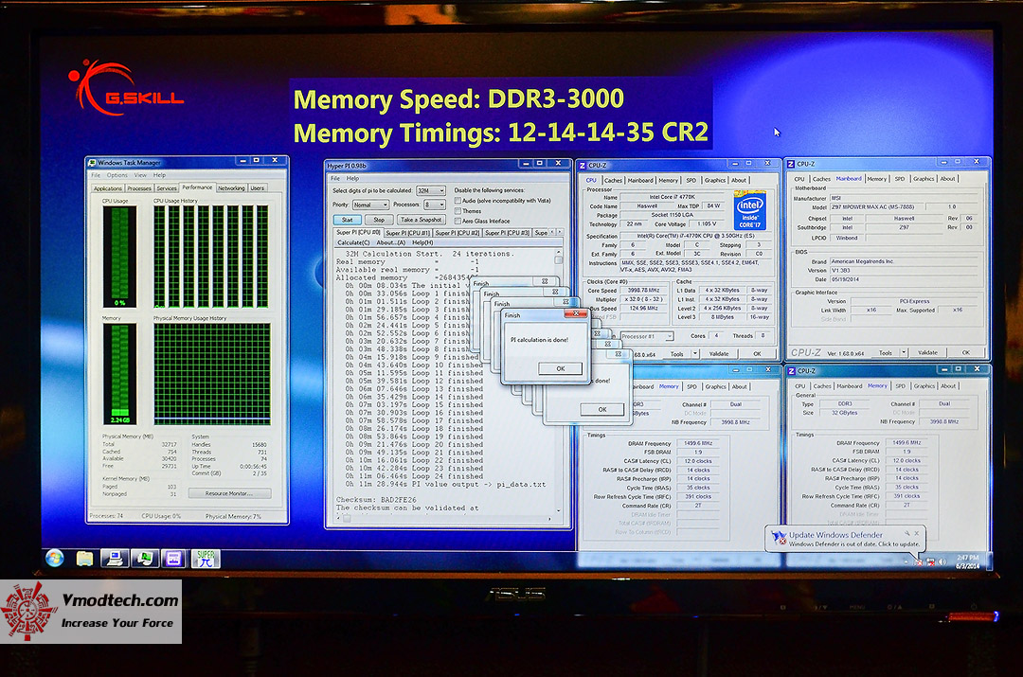This screenshot has height=677, width=1023.
Task: Click the Hyper PI output vertical scrollbar thumb
Action: pyautogui.click(x=559, y=258)
